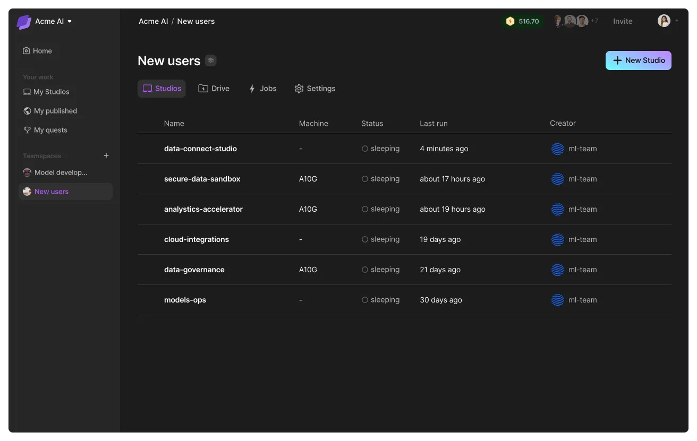Click the Acme AI purple logo icon

pyautogui.click(x=24, y=22)
